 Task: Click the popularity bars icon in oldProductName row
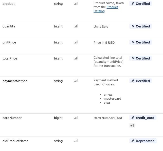[x=76, y=141]
